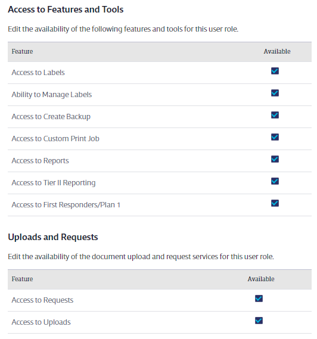The height and width of the screenshot is (339, 317).
Task: Select the Access to Custom Print Job label
Action: click(x=55, y=139)
